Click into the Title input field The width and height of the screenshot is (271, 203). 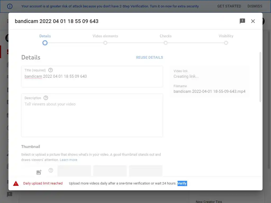tap(92, 76)
